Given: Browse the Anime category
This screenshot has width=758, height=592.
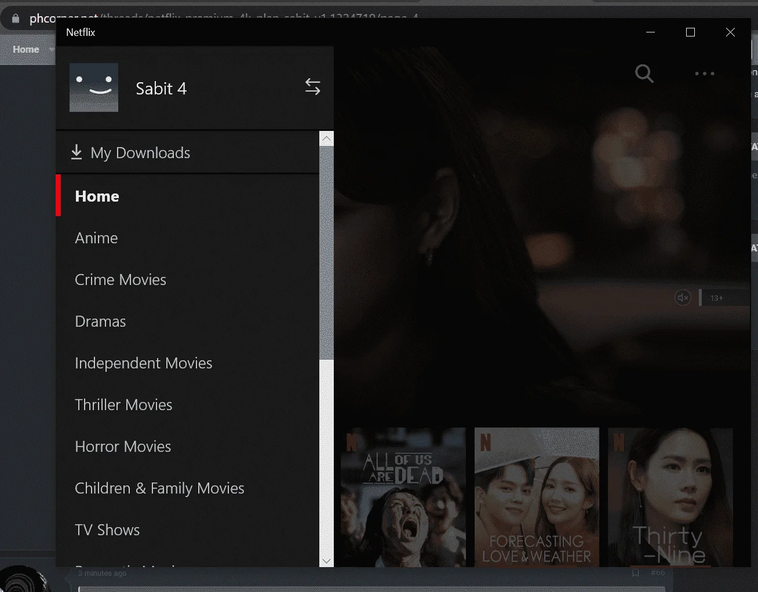Looking at the screenshot, I should [x=188, y=238].
